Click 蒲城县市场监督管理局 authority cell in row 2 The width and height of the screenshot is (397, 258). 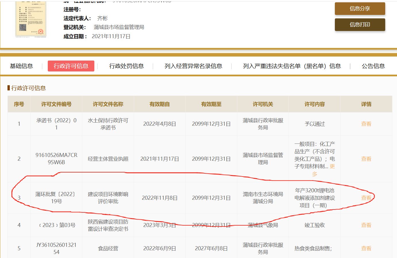(x=263, y=159)
